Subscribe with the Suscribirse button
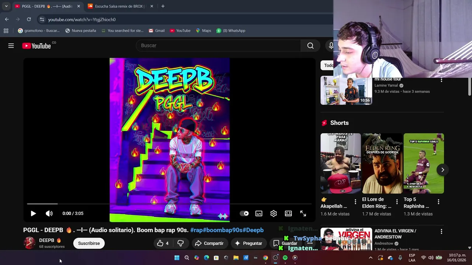472x265 pixels. coord(89,243)
